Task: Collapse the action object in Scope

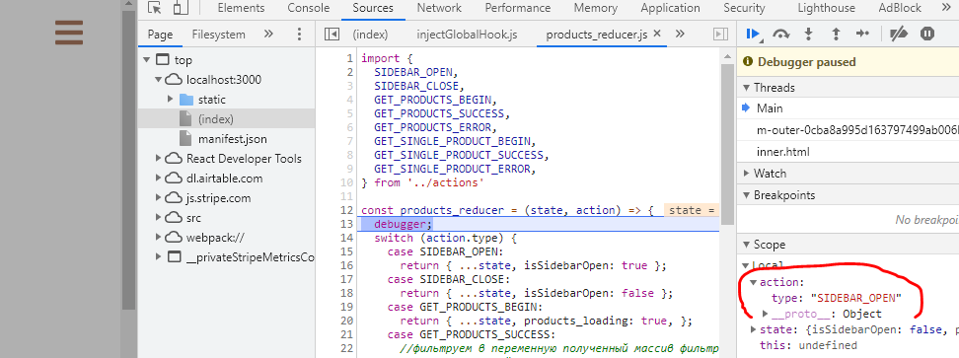Action: [x=754, y=283]
